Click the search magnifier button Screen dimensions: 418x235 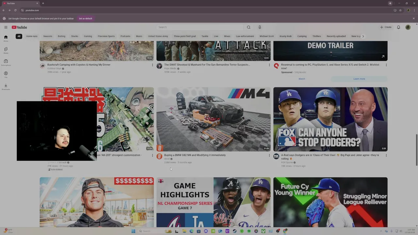pos(249,27)
